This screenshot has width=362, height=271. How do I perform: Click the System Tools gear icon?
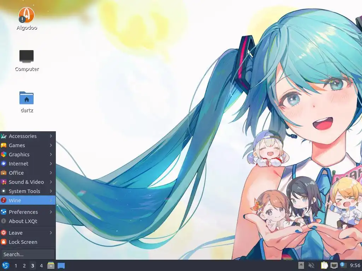(x=4, y=191)
